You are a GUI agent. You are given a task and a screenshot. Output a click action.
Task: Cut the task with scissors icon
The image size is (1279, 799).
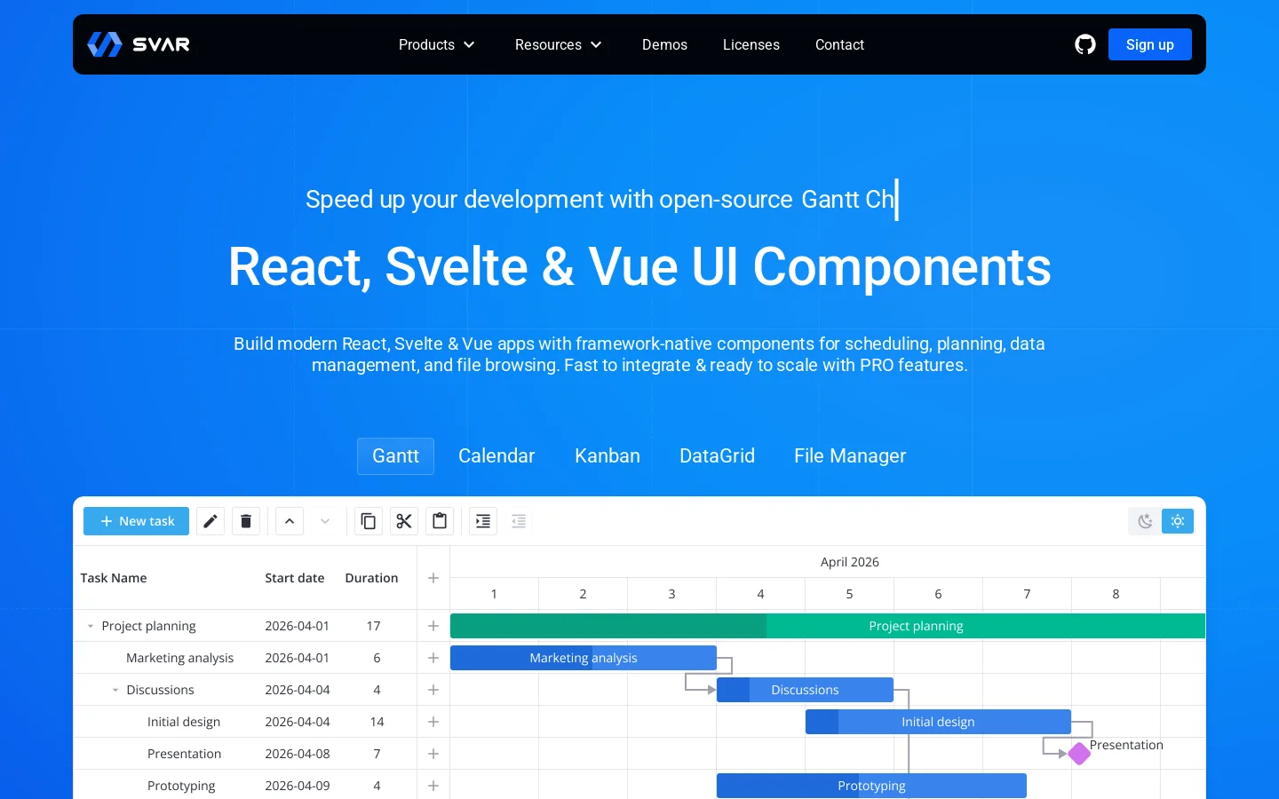point(404,521)
